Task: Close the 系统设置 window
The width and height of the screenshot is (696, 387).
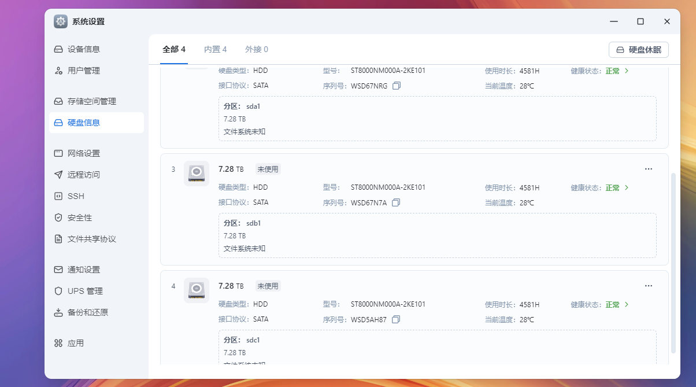Action: pos(667,21)
